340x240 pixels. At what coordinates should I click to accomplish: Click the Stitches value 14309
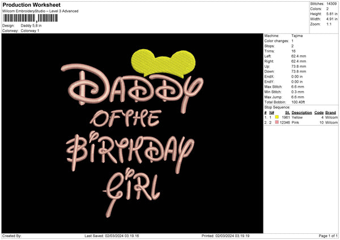tap(331, 4)
